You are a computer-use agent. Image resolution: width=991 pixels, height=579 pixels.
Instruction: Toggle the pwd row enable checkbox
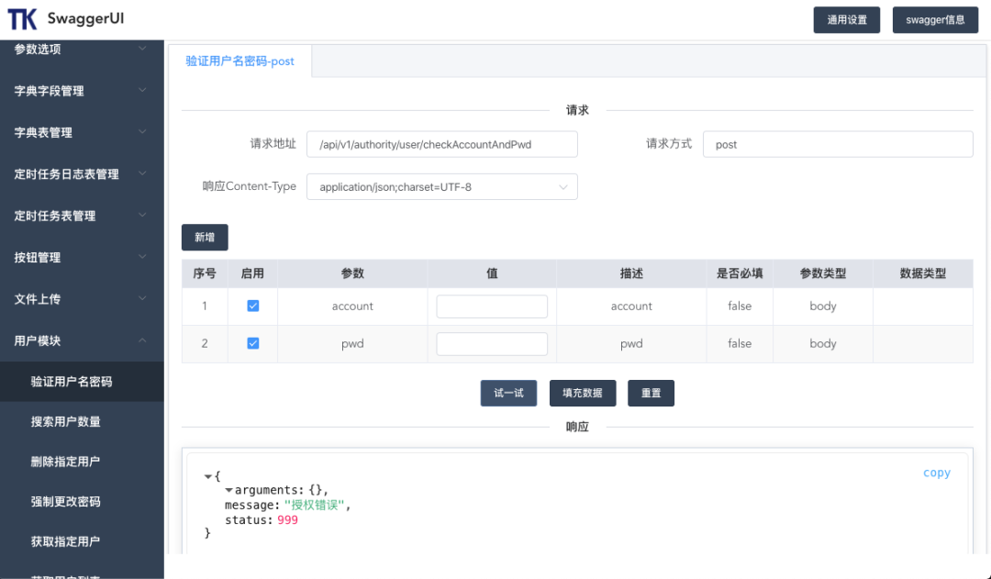tap(253, 343)
